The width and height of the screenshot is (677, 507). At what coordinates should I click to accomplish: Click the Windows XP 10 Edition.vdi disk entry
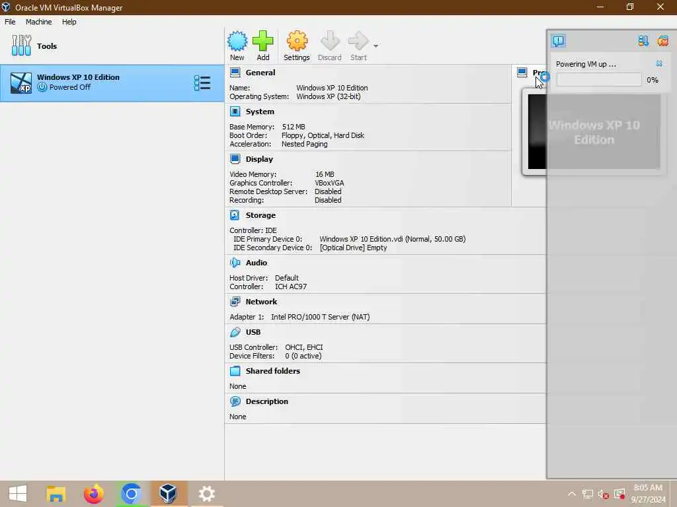(393, 239)
